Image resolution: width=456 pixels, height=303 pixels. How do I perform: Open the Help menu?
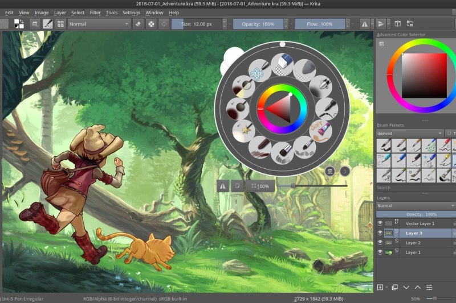pos(174,13)
